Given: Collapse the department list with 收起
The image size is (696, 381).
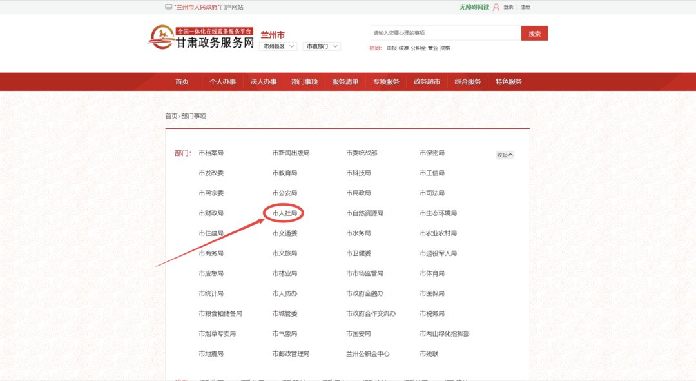Looking at the screenshot, I should (x=505, y=155).
